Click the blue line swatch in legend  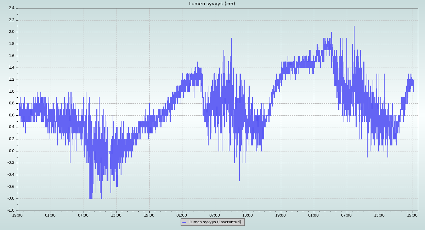[x=184, y=222]
